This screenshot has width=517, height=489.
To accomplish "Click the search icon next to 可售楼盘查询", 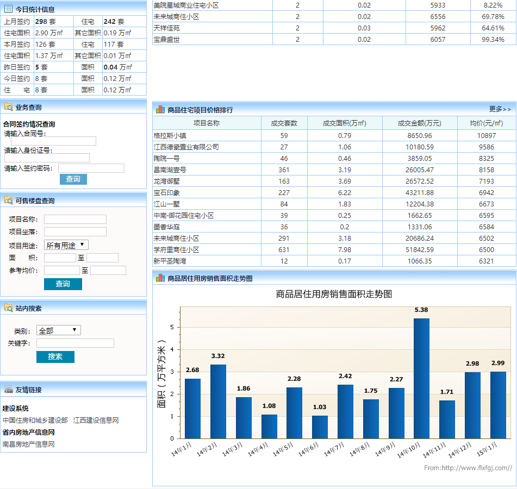I will click(8, 200).
